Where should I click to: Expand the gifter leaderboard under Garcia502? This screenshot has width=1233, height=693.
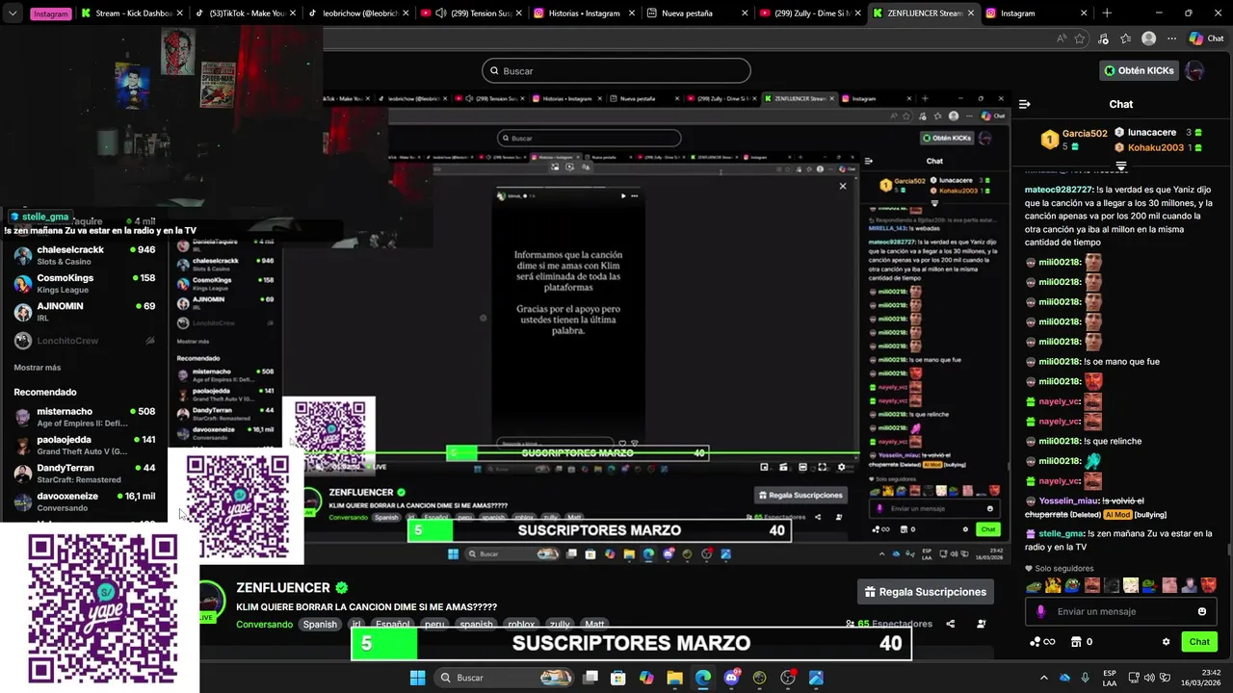click(1121, 167)
